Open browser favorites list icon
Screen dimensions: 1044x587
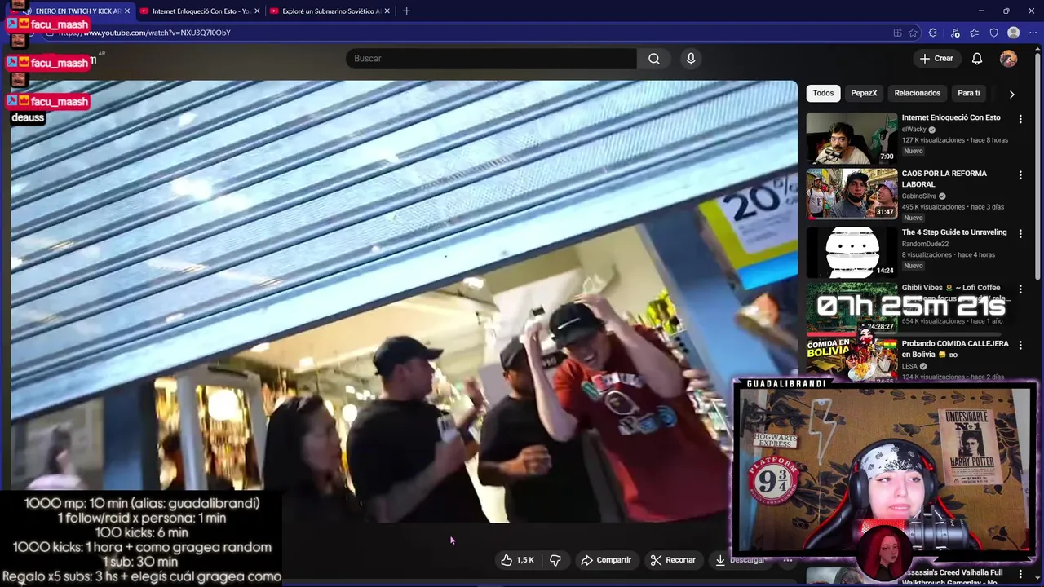pos(975,33)
